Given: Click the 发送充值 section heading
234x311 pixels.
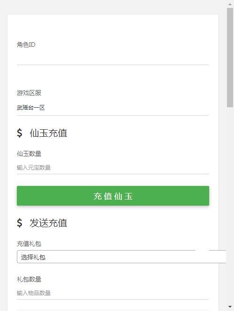Looking at the screenshot, I should tap(48, 223).
